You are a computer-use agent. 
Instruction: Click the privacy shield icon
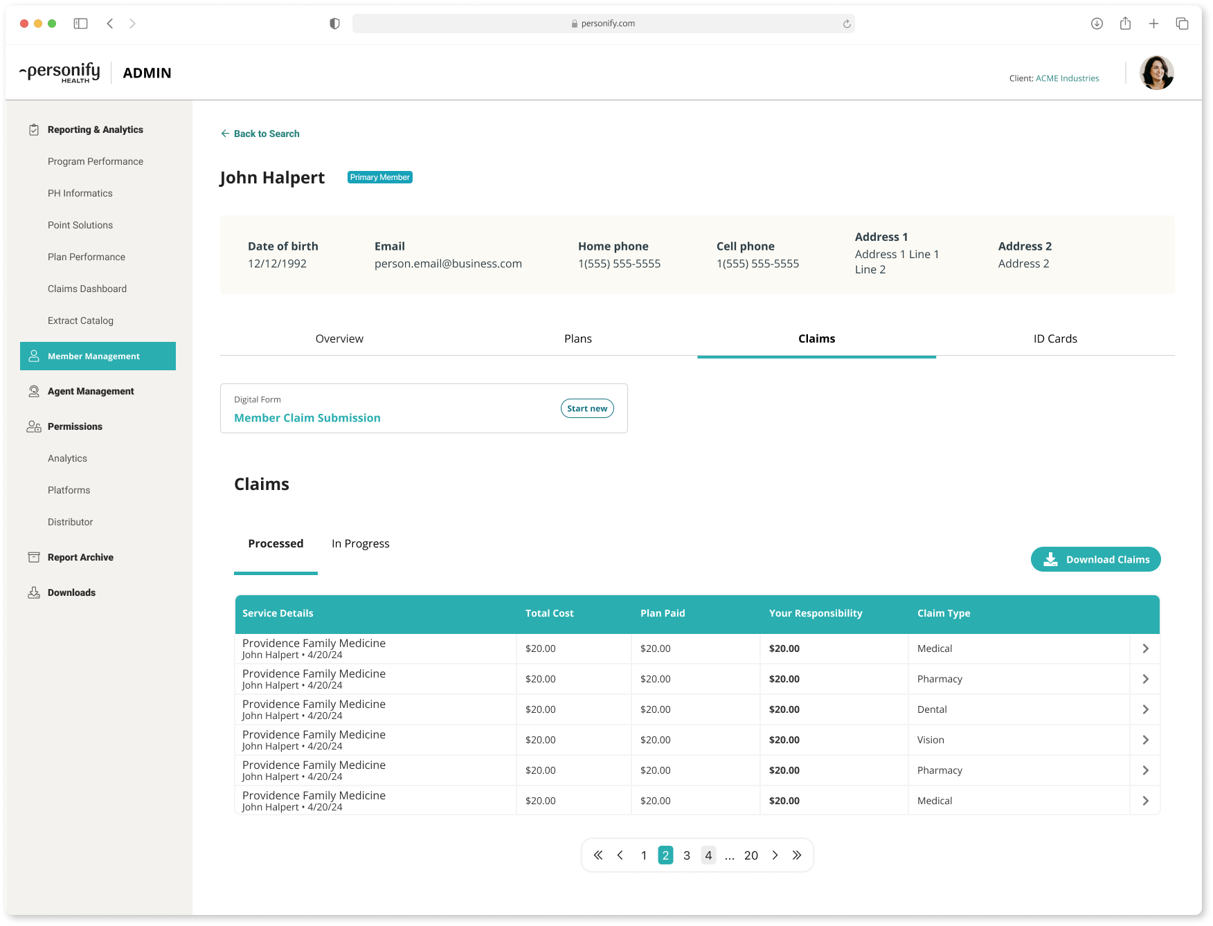click(x=334, y=24)
